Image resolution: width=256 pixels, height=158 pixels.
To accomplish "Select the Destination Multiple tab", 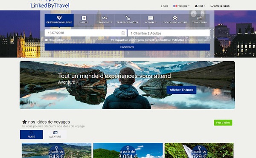I will [59, 20].
